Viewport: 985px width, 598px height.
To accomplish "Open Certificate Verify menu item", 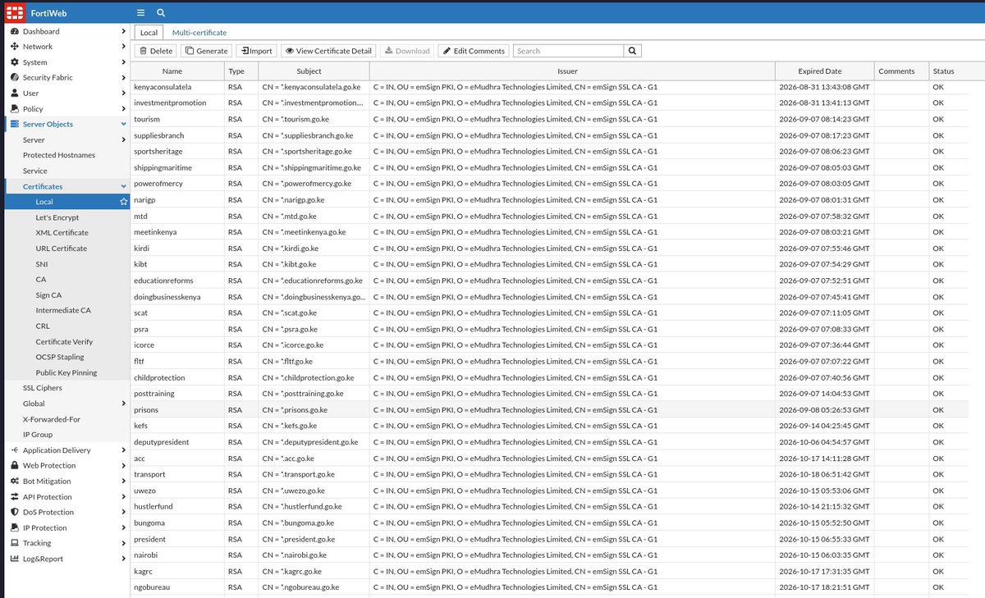I will (x=64, y=341).
